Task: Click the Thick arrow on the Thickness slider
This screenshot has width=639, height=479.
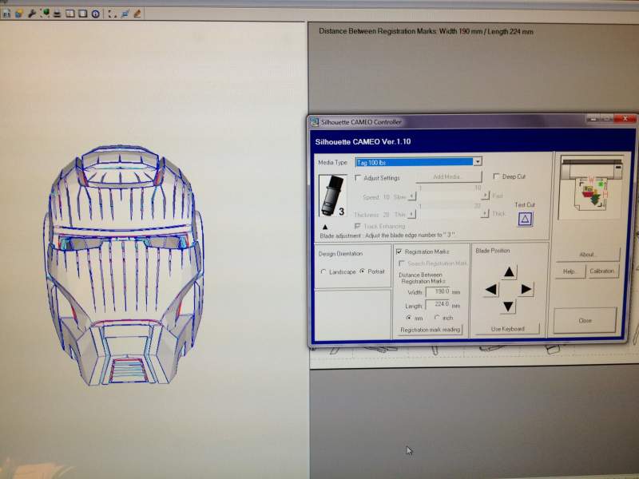Action: click(x=485, y=213)
